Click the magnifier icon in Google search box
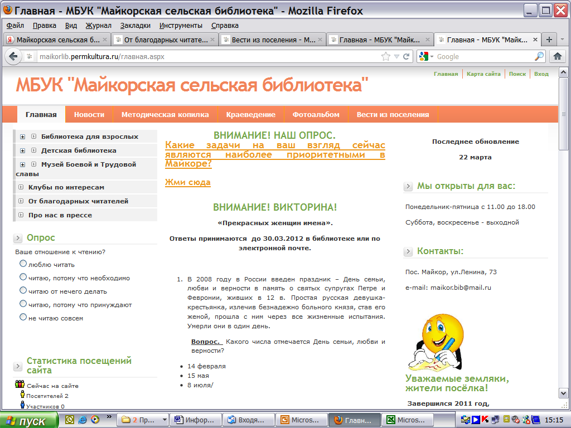The height and width of the screenshot is (428, 571). pyautogui.click(x=539, y=56)
